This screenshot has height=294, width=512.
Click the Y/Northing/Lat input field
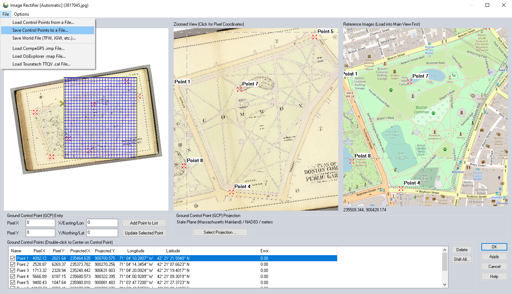tap(102, 233)
